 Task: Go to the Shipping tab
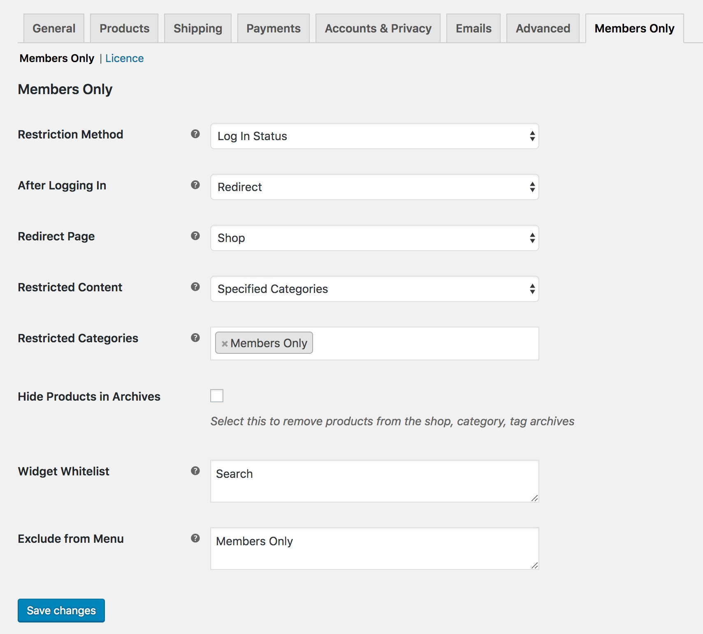pyautogui.click(x=198, y=28)
